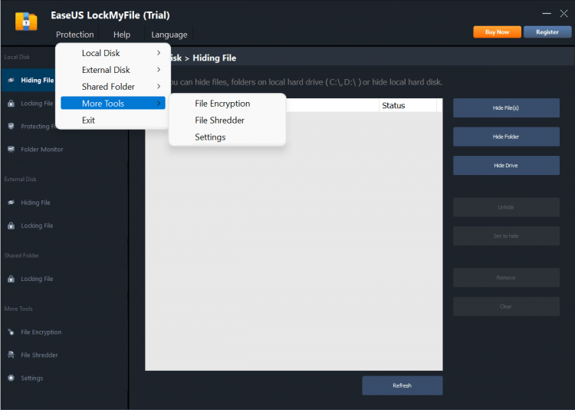This screenshot has width=575, height=410.
Task: Click the Settings gear icon in left sidebar
Action: pyautogui.click(x=11, y=378)
